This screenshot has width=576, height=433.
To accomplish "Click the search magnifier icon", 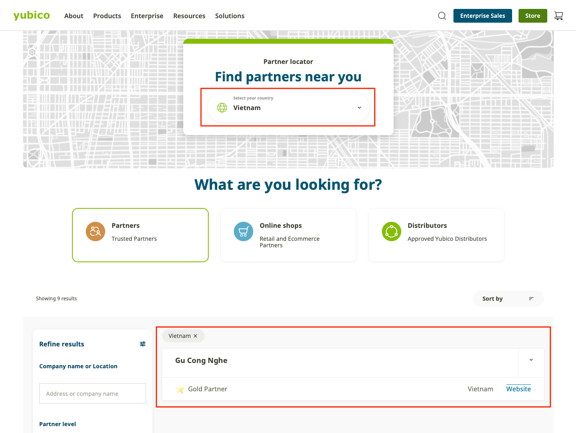I will (x=442, y=16).
